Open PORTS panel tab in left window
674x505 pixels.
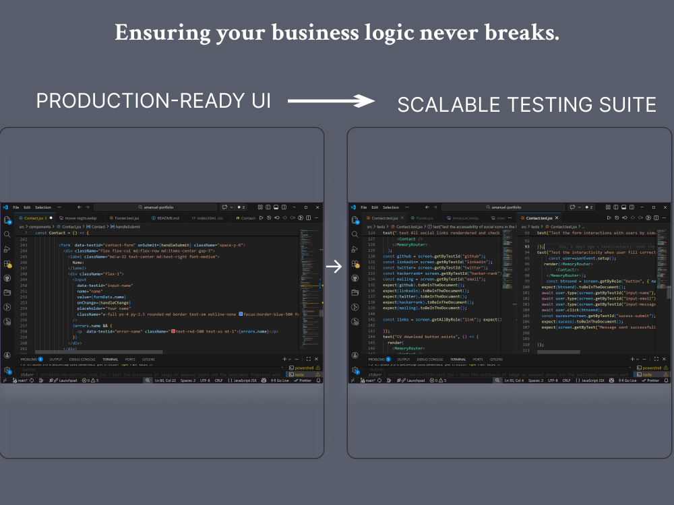[130, 360]
